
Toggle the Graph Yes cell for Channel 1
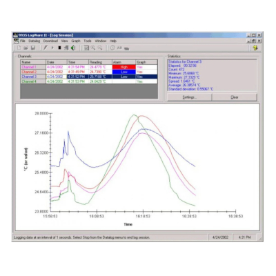coord(146,67)
